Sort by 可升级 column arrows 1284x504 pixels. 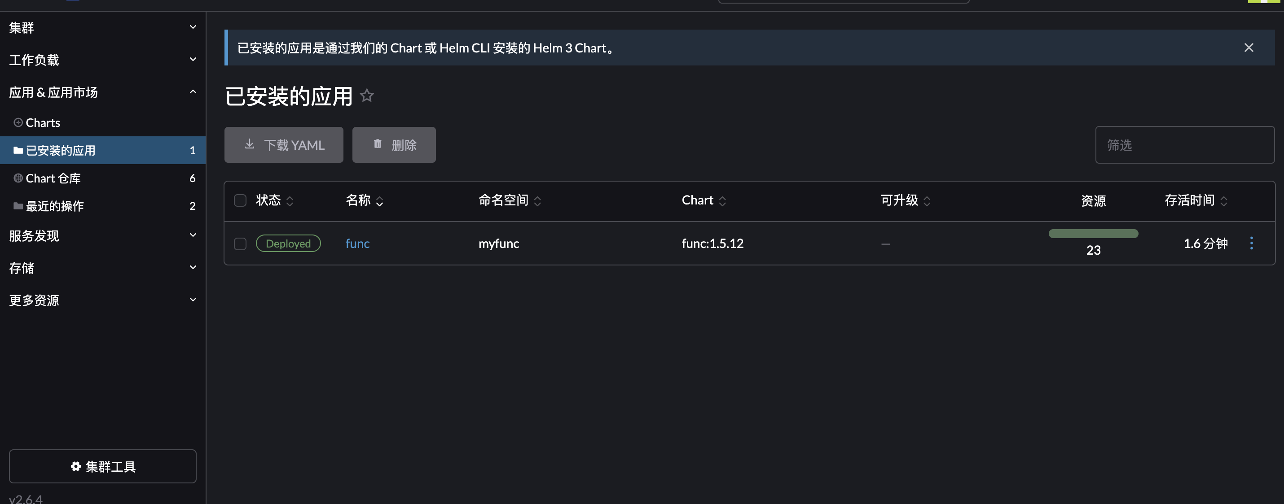pyautogui.click(x=927, y=201)
